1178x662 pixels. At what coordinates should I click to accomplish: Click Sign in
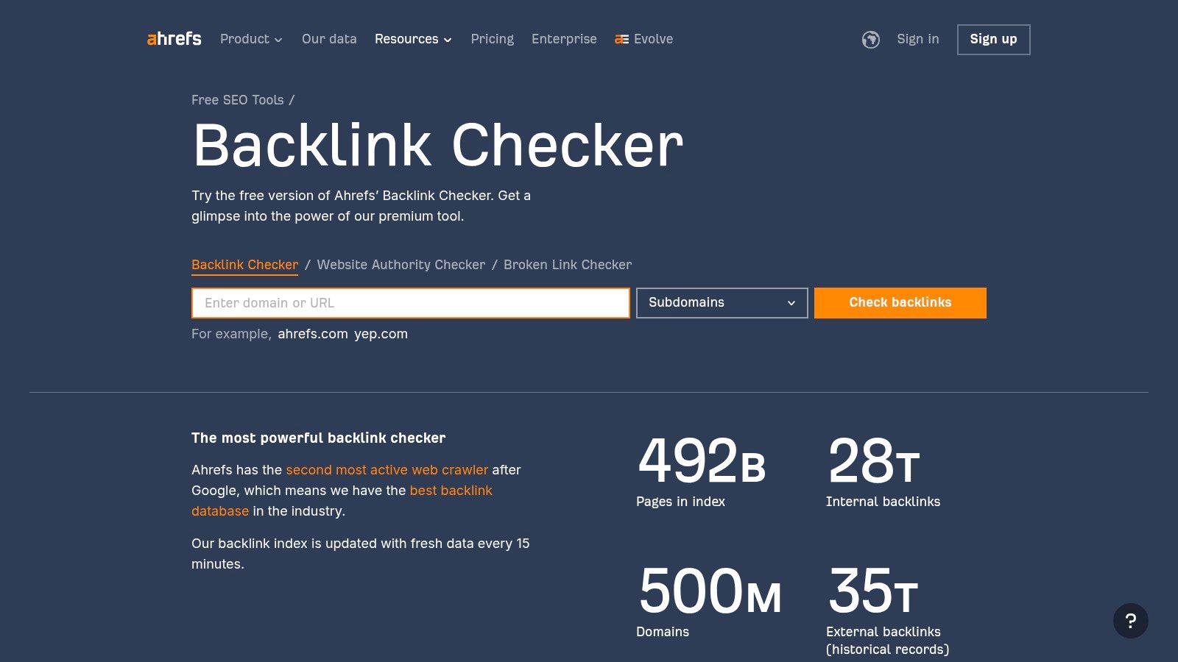click(917, 39)
